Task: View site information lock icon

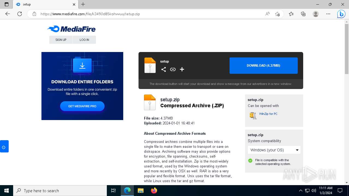Action: [x=34, y=14]
